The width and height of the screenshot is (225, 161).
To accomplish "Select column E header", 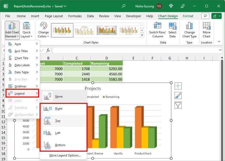I will click(133, 58).
